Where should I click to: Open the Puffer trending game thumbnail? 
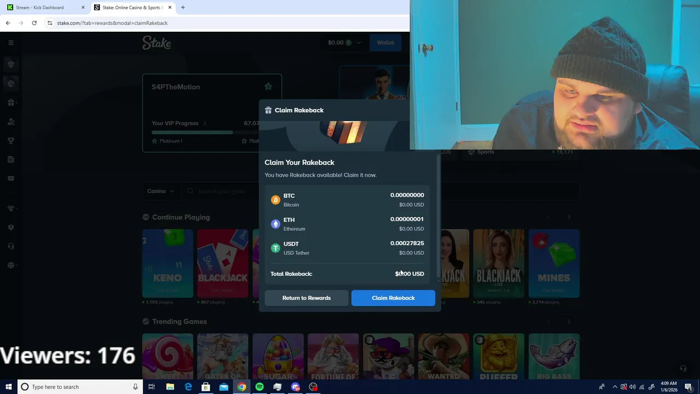tap(499, 357)
